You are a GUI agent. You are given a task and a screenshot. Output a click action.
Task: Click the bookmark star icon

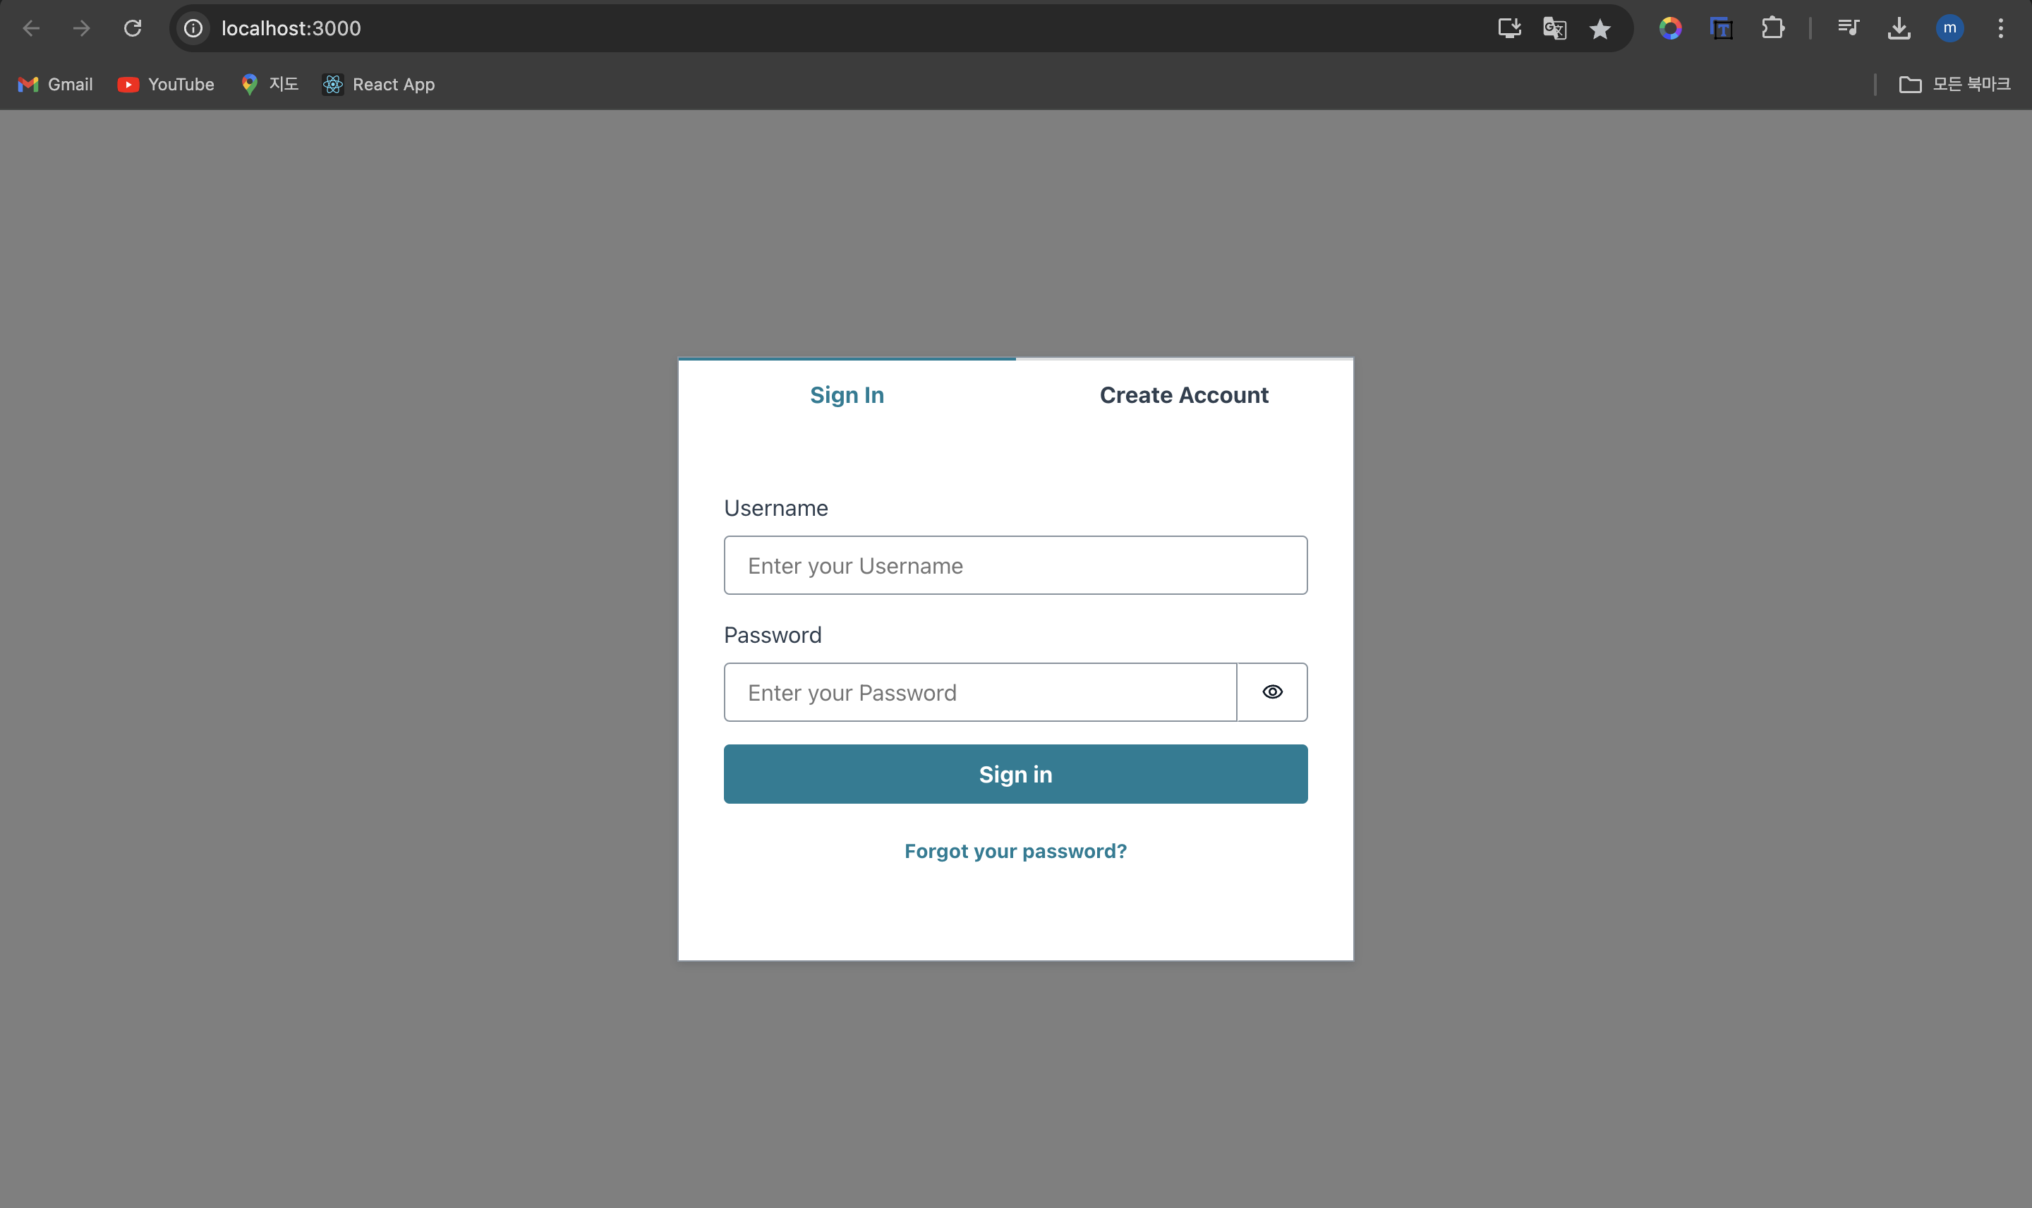(x=1599, y=28)
